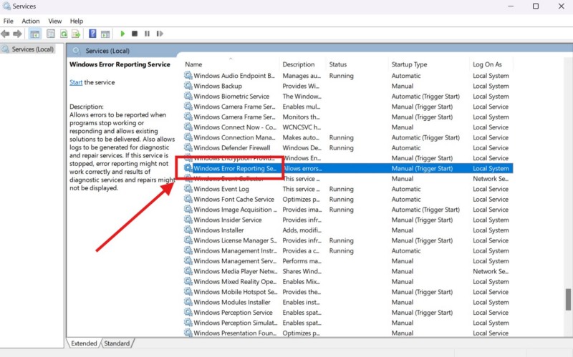Click the blue Help toolbar icon
573x357 pixels.
pos(92,34)
